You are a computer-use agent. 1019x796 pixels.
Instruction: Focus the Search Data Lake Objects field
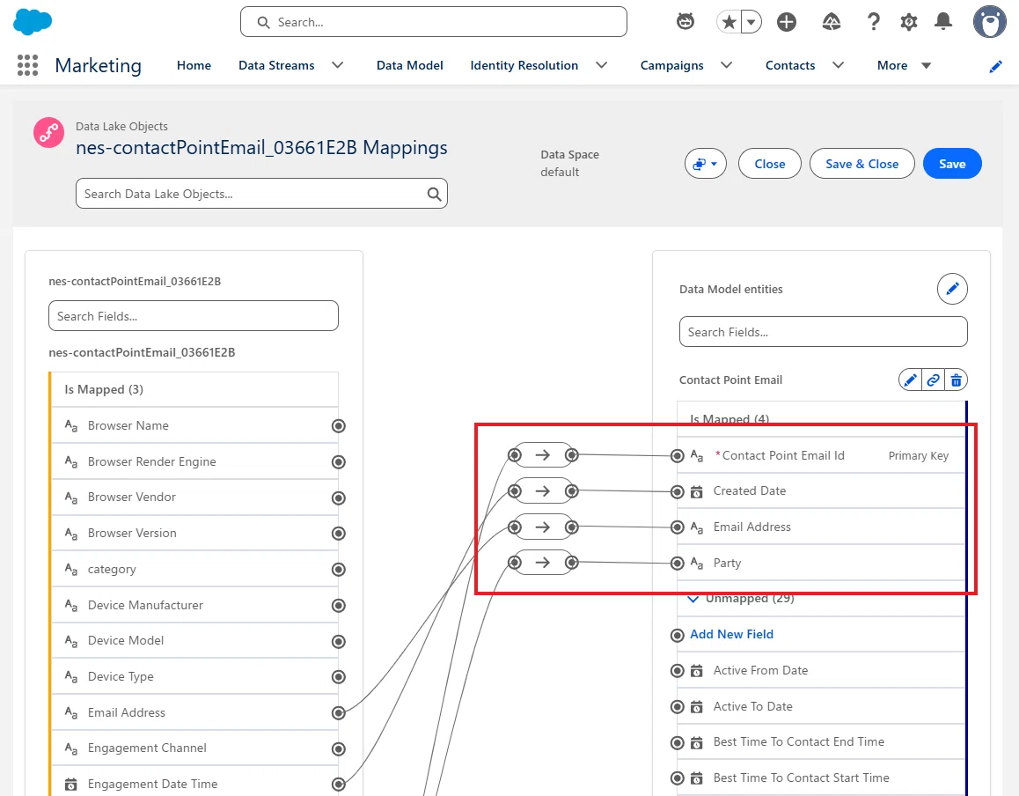coord(261,194)
